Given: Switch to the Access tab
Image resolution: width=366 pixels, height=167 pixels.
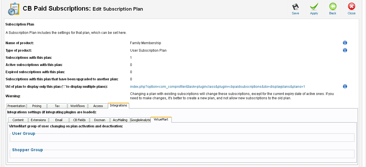Looking at the screenshot, I should pos(98,106).
